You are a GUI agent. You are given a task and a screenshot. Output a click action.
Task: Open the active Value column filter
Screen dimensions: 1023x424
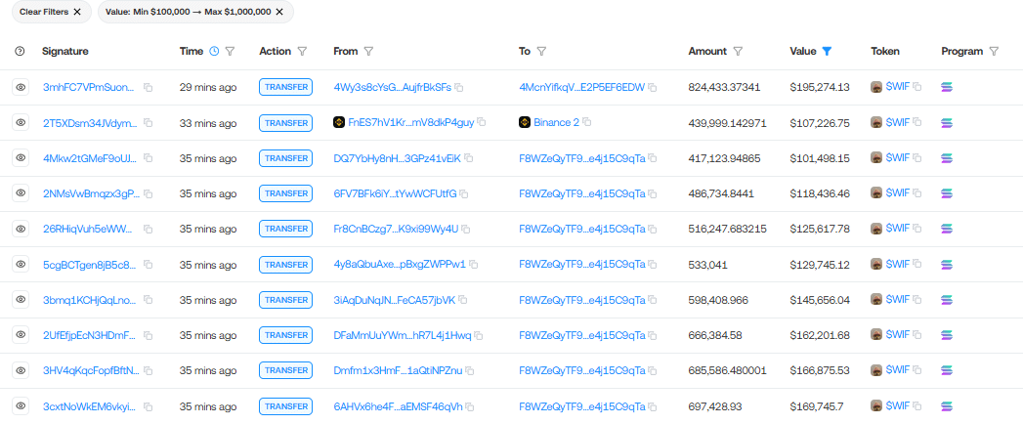pos(827,51)
